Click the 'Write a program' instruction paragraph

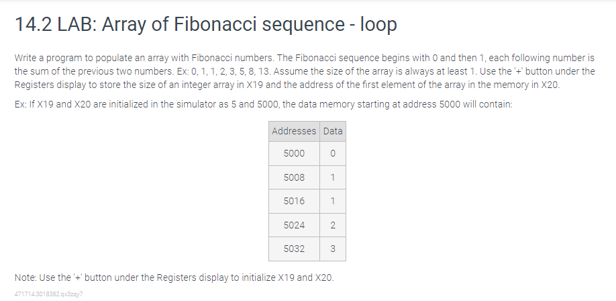point(305,71)
